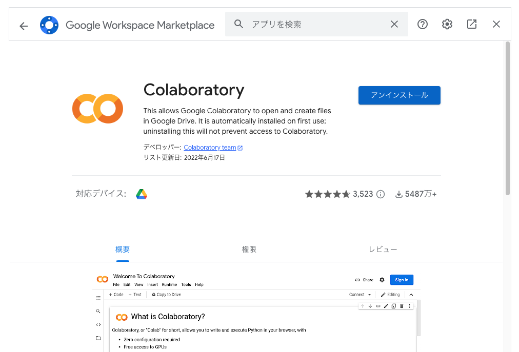Click the アンインストール button
Screen dimensions: 519x352
coord(399,95)
